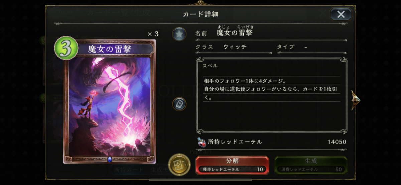Mark card as favorite with star icon
This screenshot has width=401, height=185.
coord(179,34)
